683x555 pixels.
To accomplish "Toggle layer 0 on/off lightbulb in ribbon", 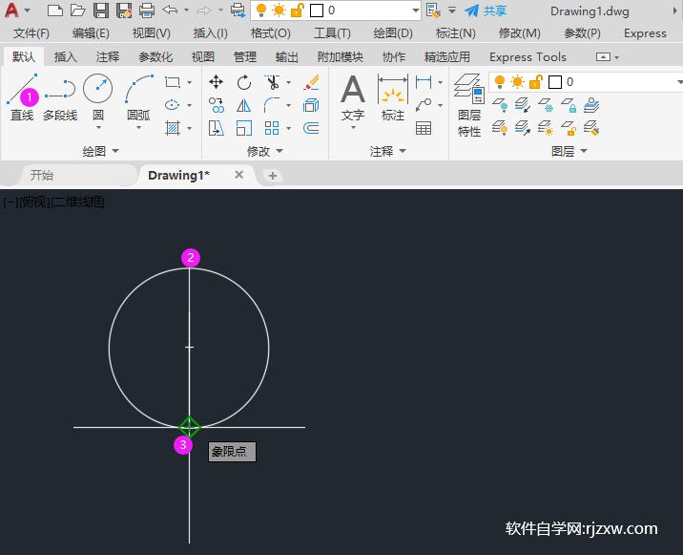I will point(499,82).
